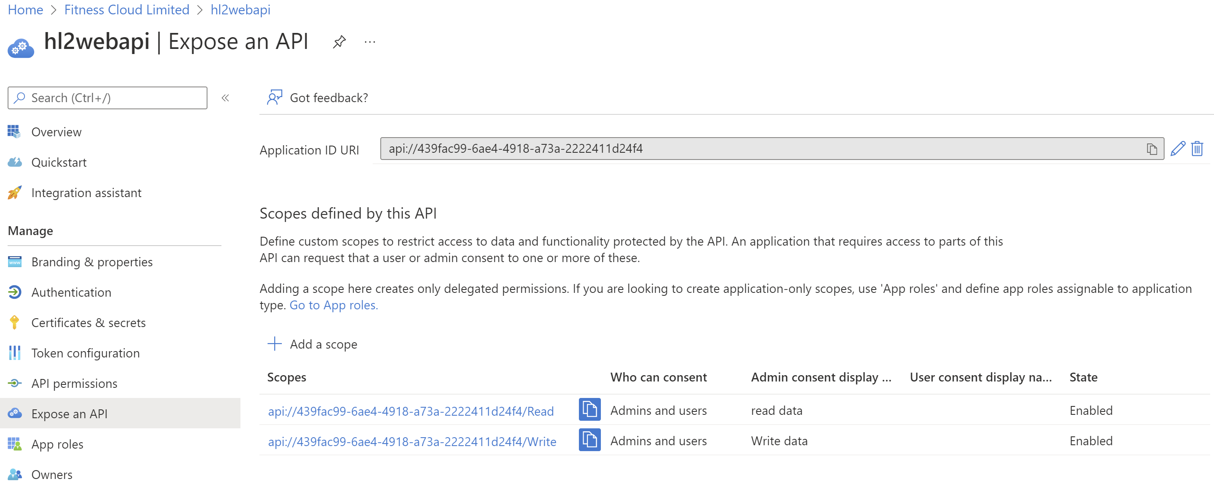The image size is (1214, 487).
Task: Add a scope
Action: coord(312,344)
